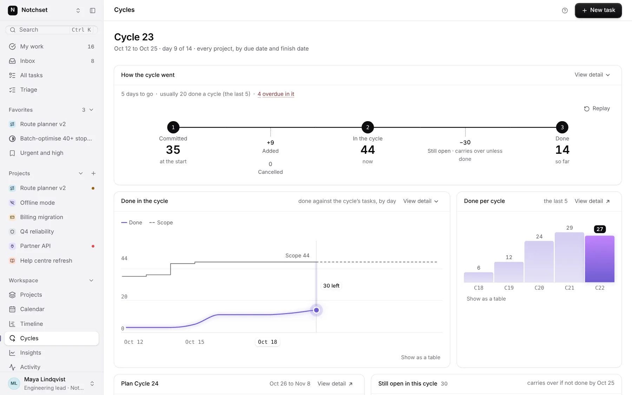Click the Search field
632x395 pixels.
(x=52, y=30)
